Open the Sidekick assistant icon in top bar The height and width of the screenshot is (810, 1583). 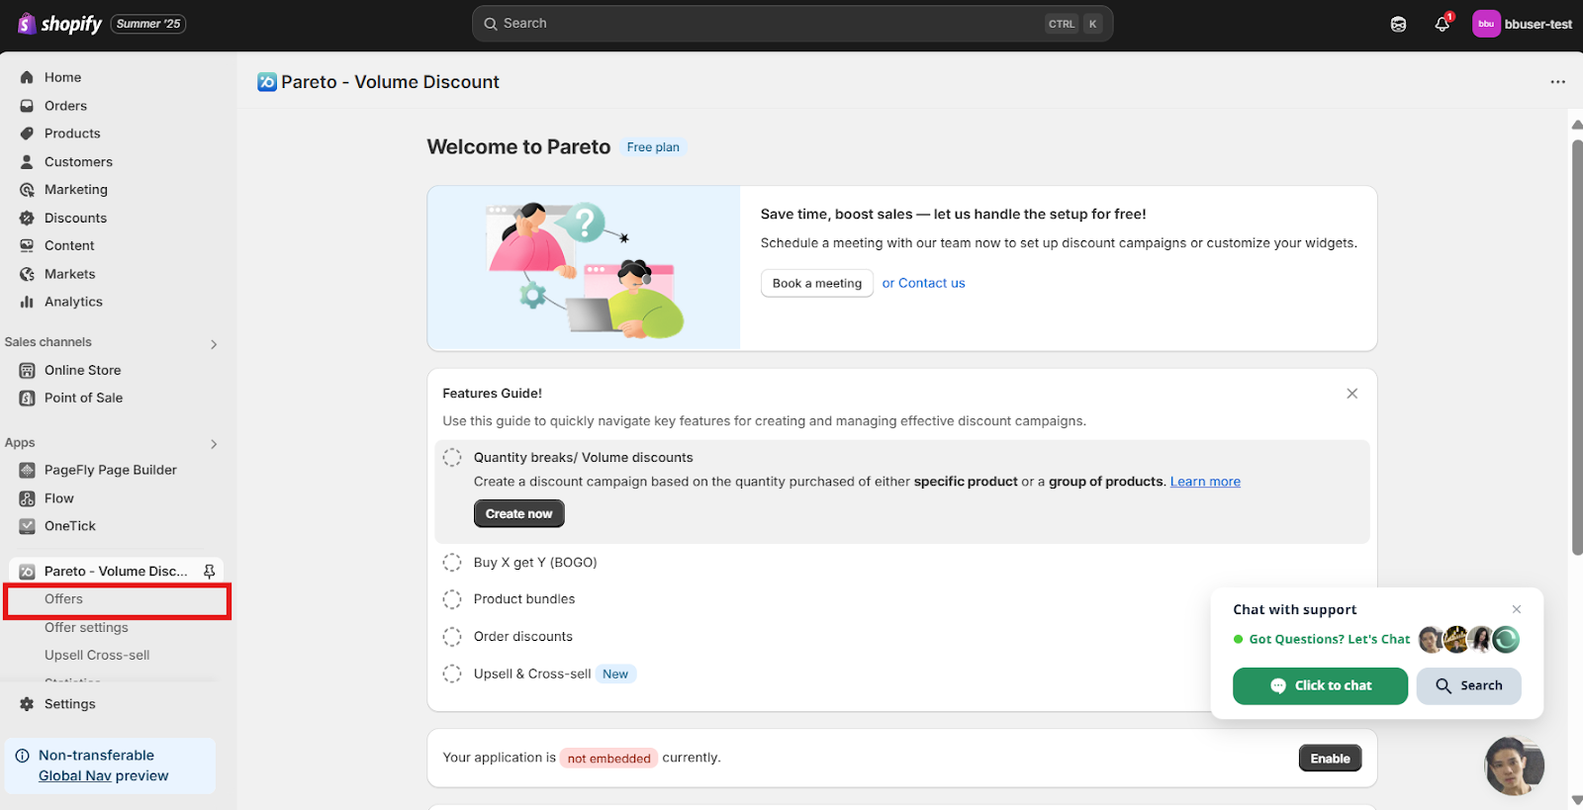(x=1398, y=24)
